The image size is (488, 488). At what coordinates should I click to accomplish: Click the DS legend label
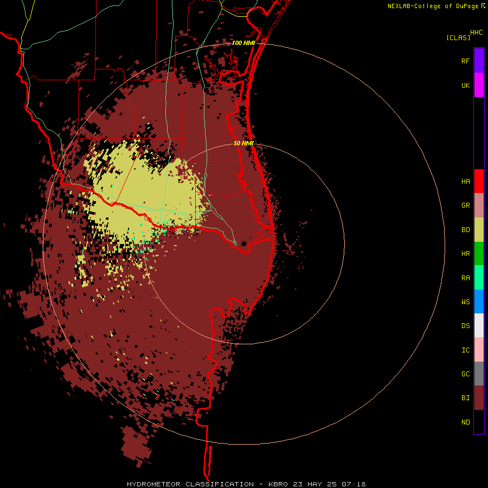465,326
